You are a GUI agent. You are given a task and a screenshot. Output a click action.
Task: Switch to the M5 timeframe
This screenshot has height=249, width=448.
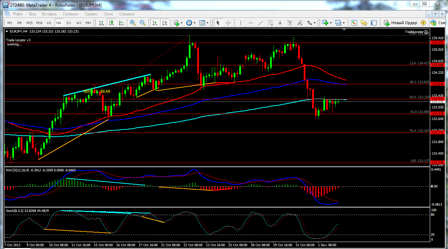coord(20,23)
